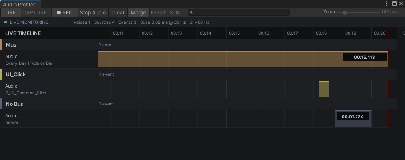Close the Audio Profiler window
Viewport: 405px width, 160px height.
[x=401, y=3]
